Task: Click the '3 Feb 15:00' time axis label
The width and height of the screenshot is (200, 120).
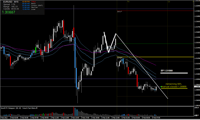Action: click(x=75, y=118)
